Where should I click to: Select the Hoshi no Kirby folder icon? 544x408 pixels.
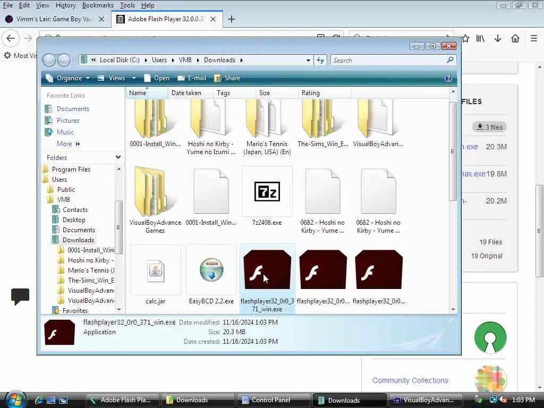coord(211,118)
